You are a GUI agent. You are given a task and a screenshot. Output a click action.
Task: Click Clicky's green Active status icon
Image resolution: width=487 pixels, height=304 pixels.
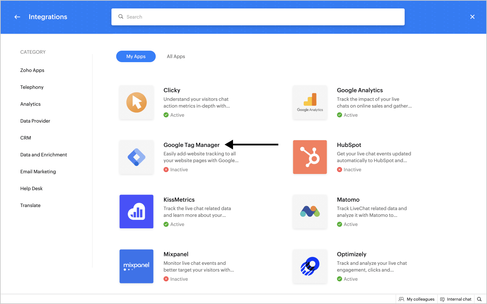coord(166,115)
